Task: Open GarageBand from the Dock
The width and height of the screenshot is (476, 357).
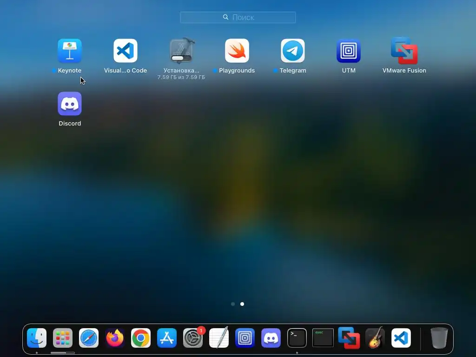Action: (375, 338)
